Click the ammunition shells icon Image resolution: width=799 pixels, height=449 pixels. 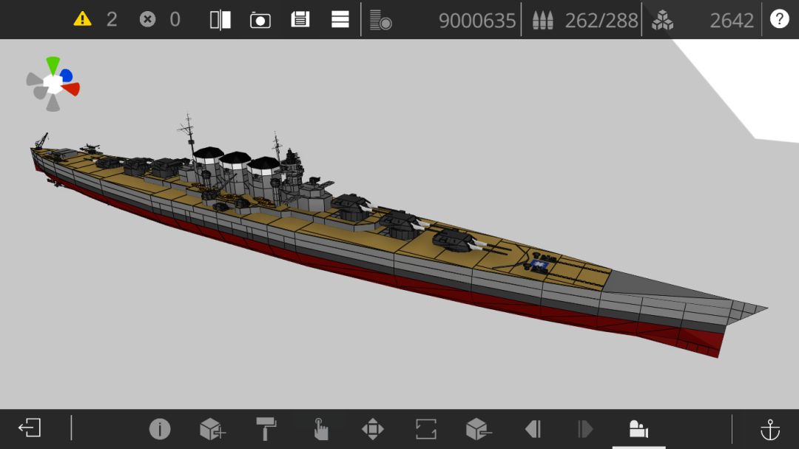[543, 21]
